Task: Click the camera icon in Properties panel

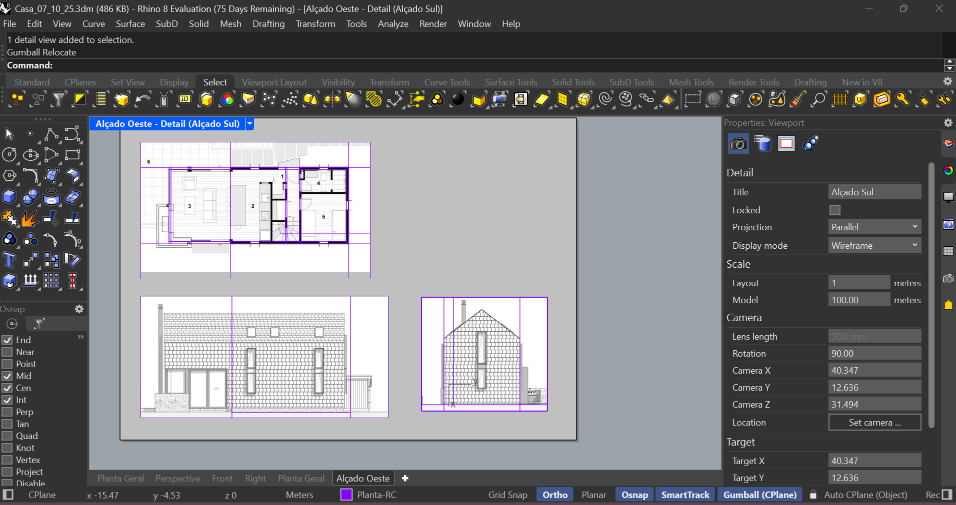Action: pyautogui.click(x=738, y=144)
